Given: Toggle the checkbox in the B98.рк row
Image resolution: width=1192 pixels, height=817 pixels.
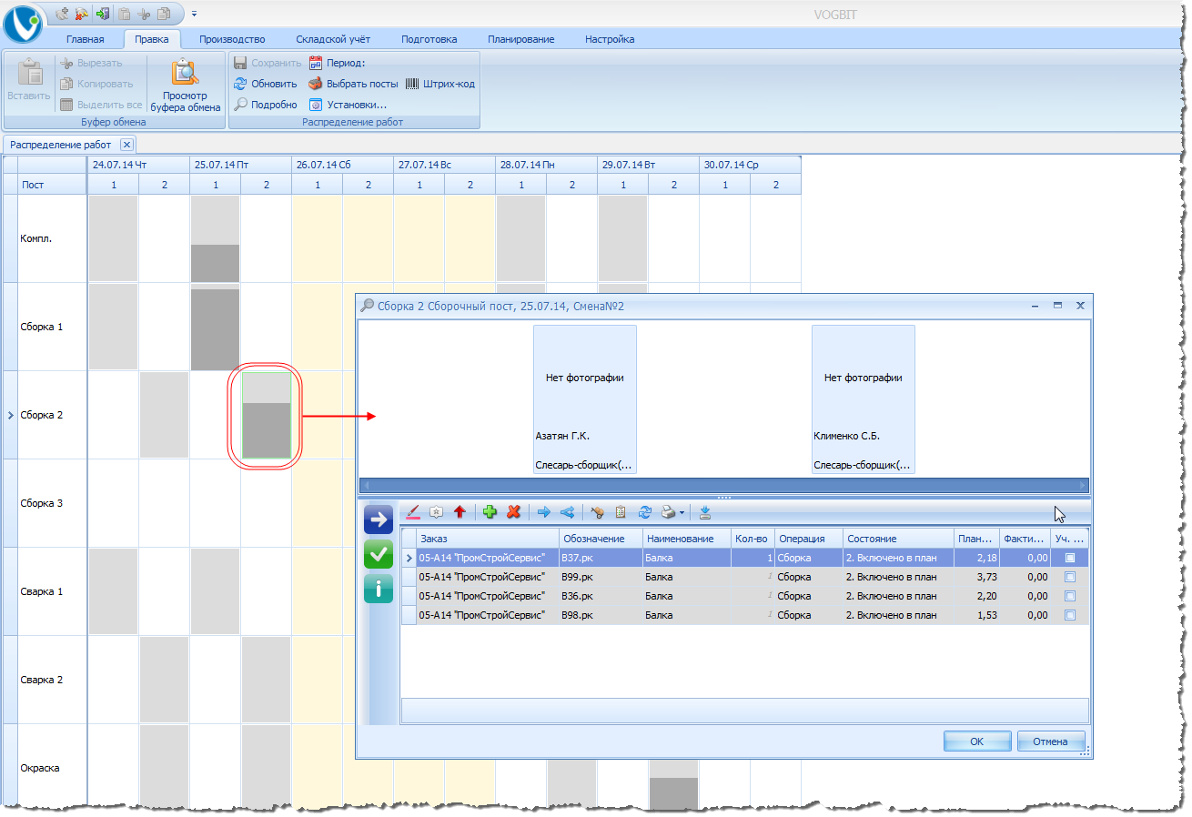Looking at the screenshot, I should 1070,616.
